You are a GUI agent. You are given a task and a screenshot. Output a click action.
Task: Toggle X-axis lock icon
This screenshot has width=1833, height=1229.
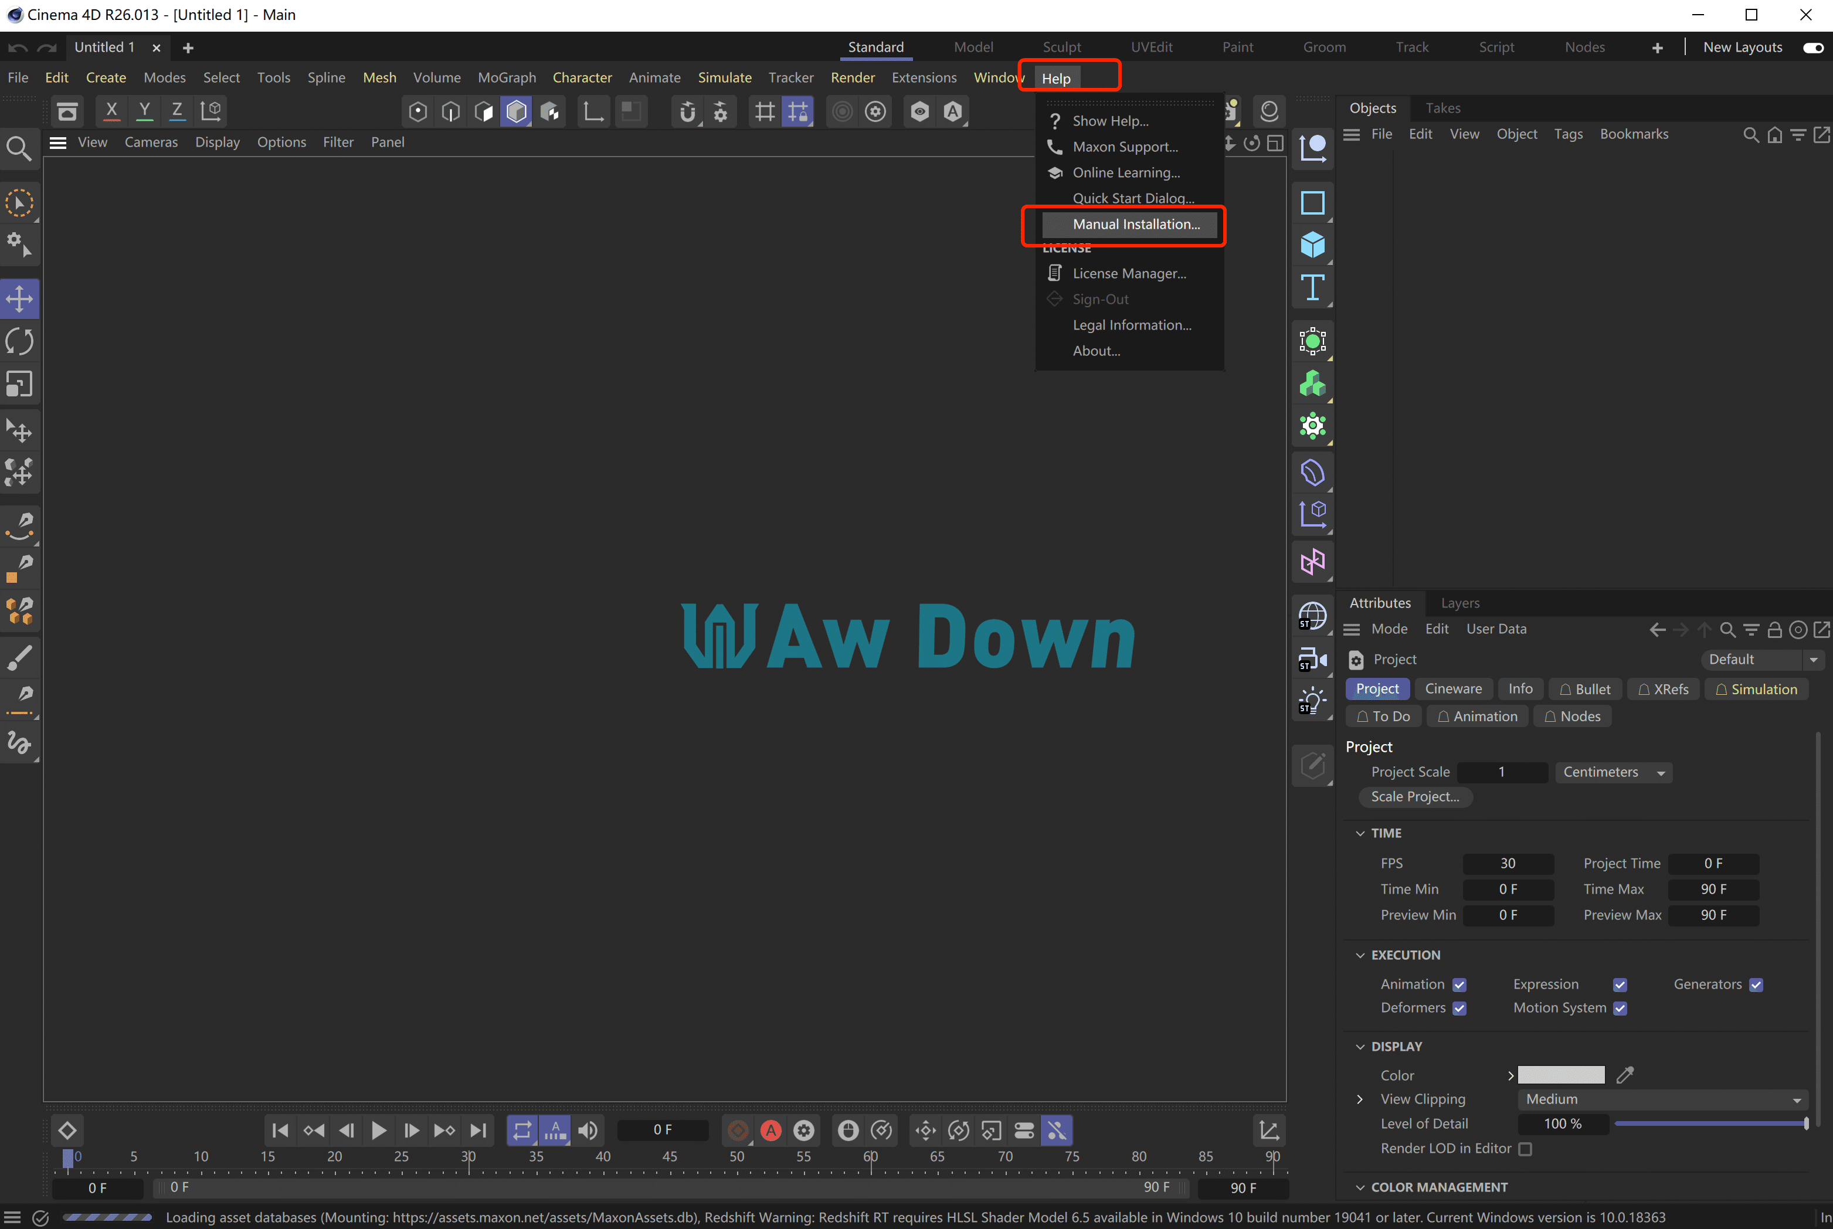[x=111, y=110]
